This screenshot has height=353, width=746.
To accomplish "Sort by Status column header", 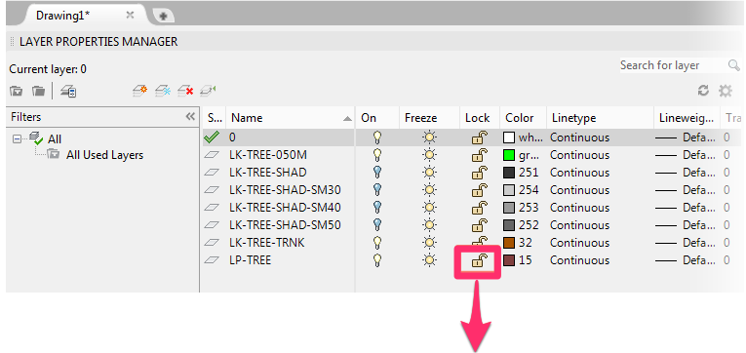I will point(215,118).
